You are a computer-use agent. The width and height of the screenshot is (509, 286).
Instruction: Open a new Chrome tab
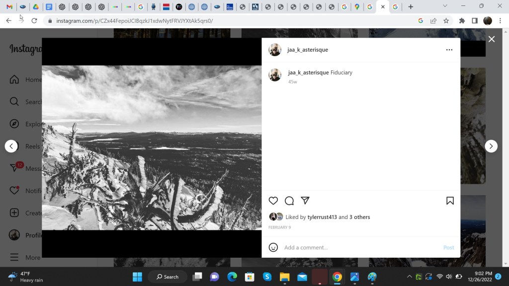[411, 7]
